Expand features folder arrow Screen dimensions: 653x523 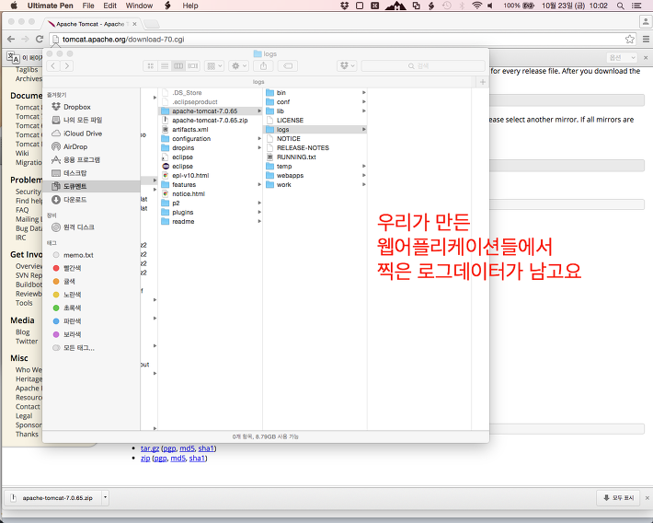tap(259, 184)
